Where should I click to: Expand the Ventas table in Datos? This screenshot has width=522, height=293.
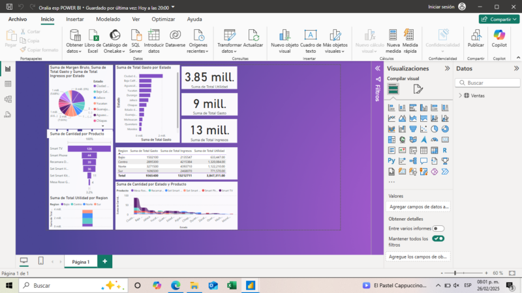(x=461, y=96)
